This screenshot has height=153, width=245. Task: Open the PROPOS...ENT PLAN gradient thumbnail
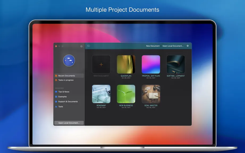(x=151, y=64)
